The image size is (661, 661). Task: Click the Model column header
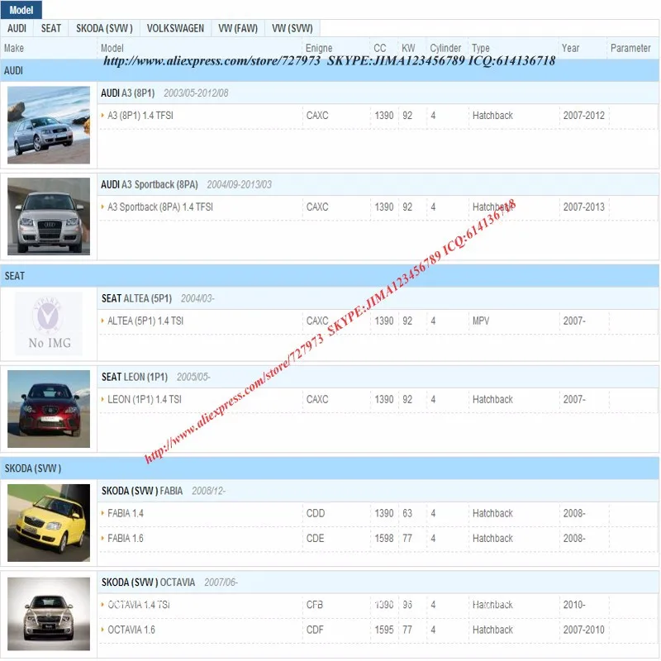click(x=112, y=48)
